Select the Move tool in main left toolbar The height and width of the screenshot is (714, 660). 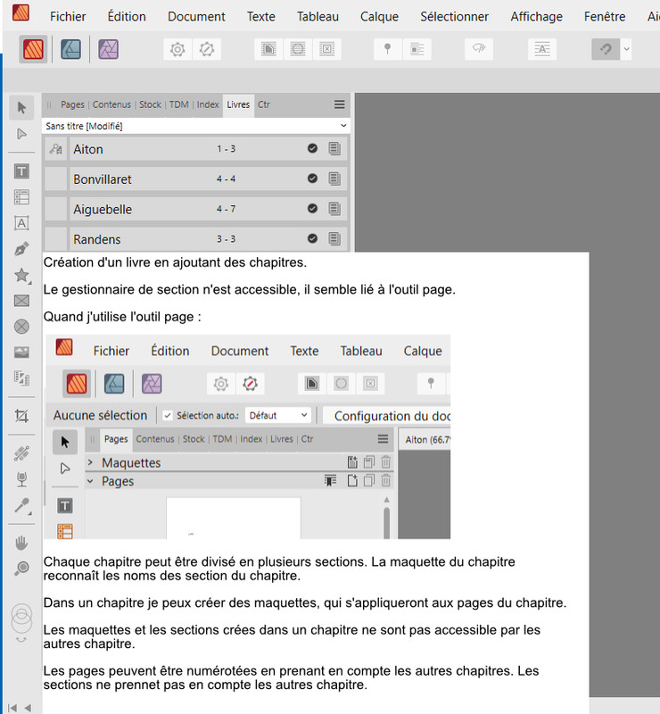coord(21,108)
